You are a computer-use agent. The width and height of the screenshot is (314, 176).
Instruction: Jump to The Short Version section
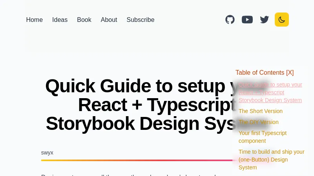(x=261, y=111)
